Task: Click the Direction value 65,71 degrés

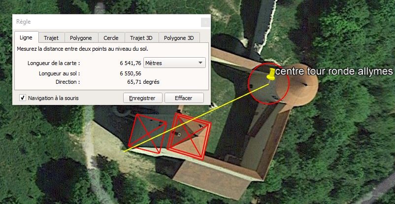Action: (x=143, y=82)
